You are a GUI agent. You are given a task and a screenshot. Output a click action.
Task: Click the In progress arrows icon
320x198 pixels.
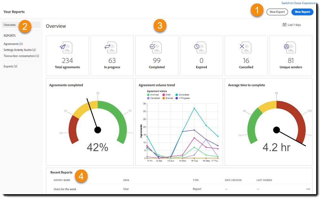point(111,47)
